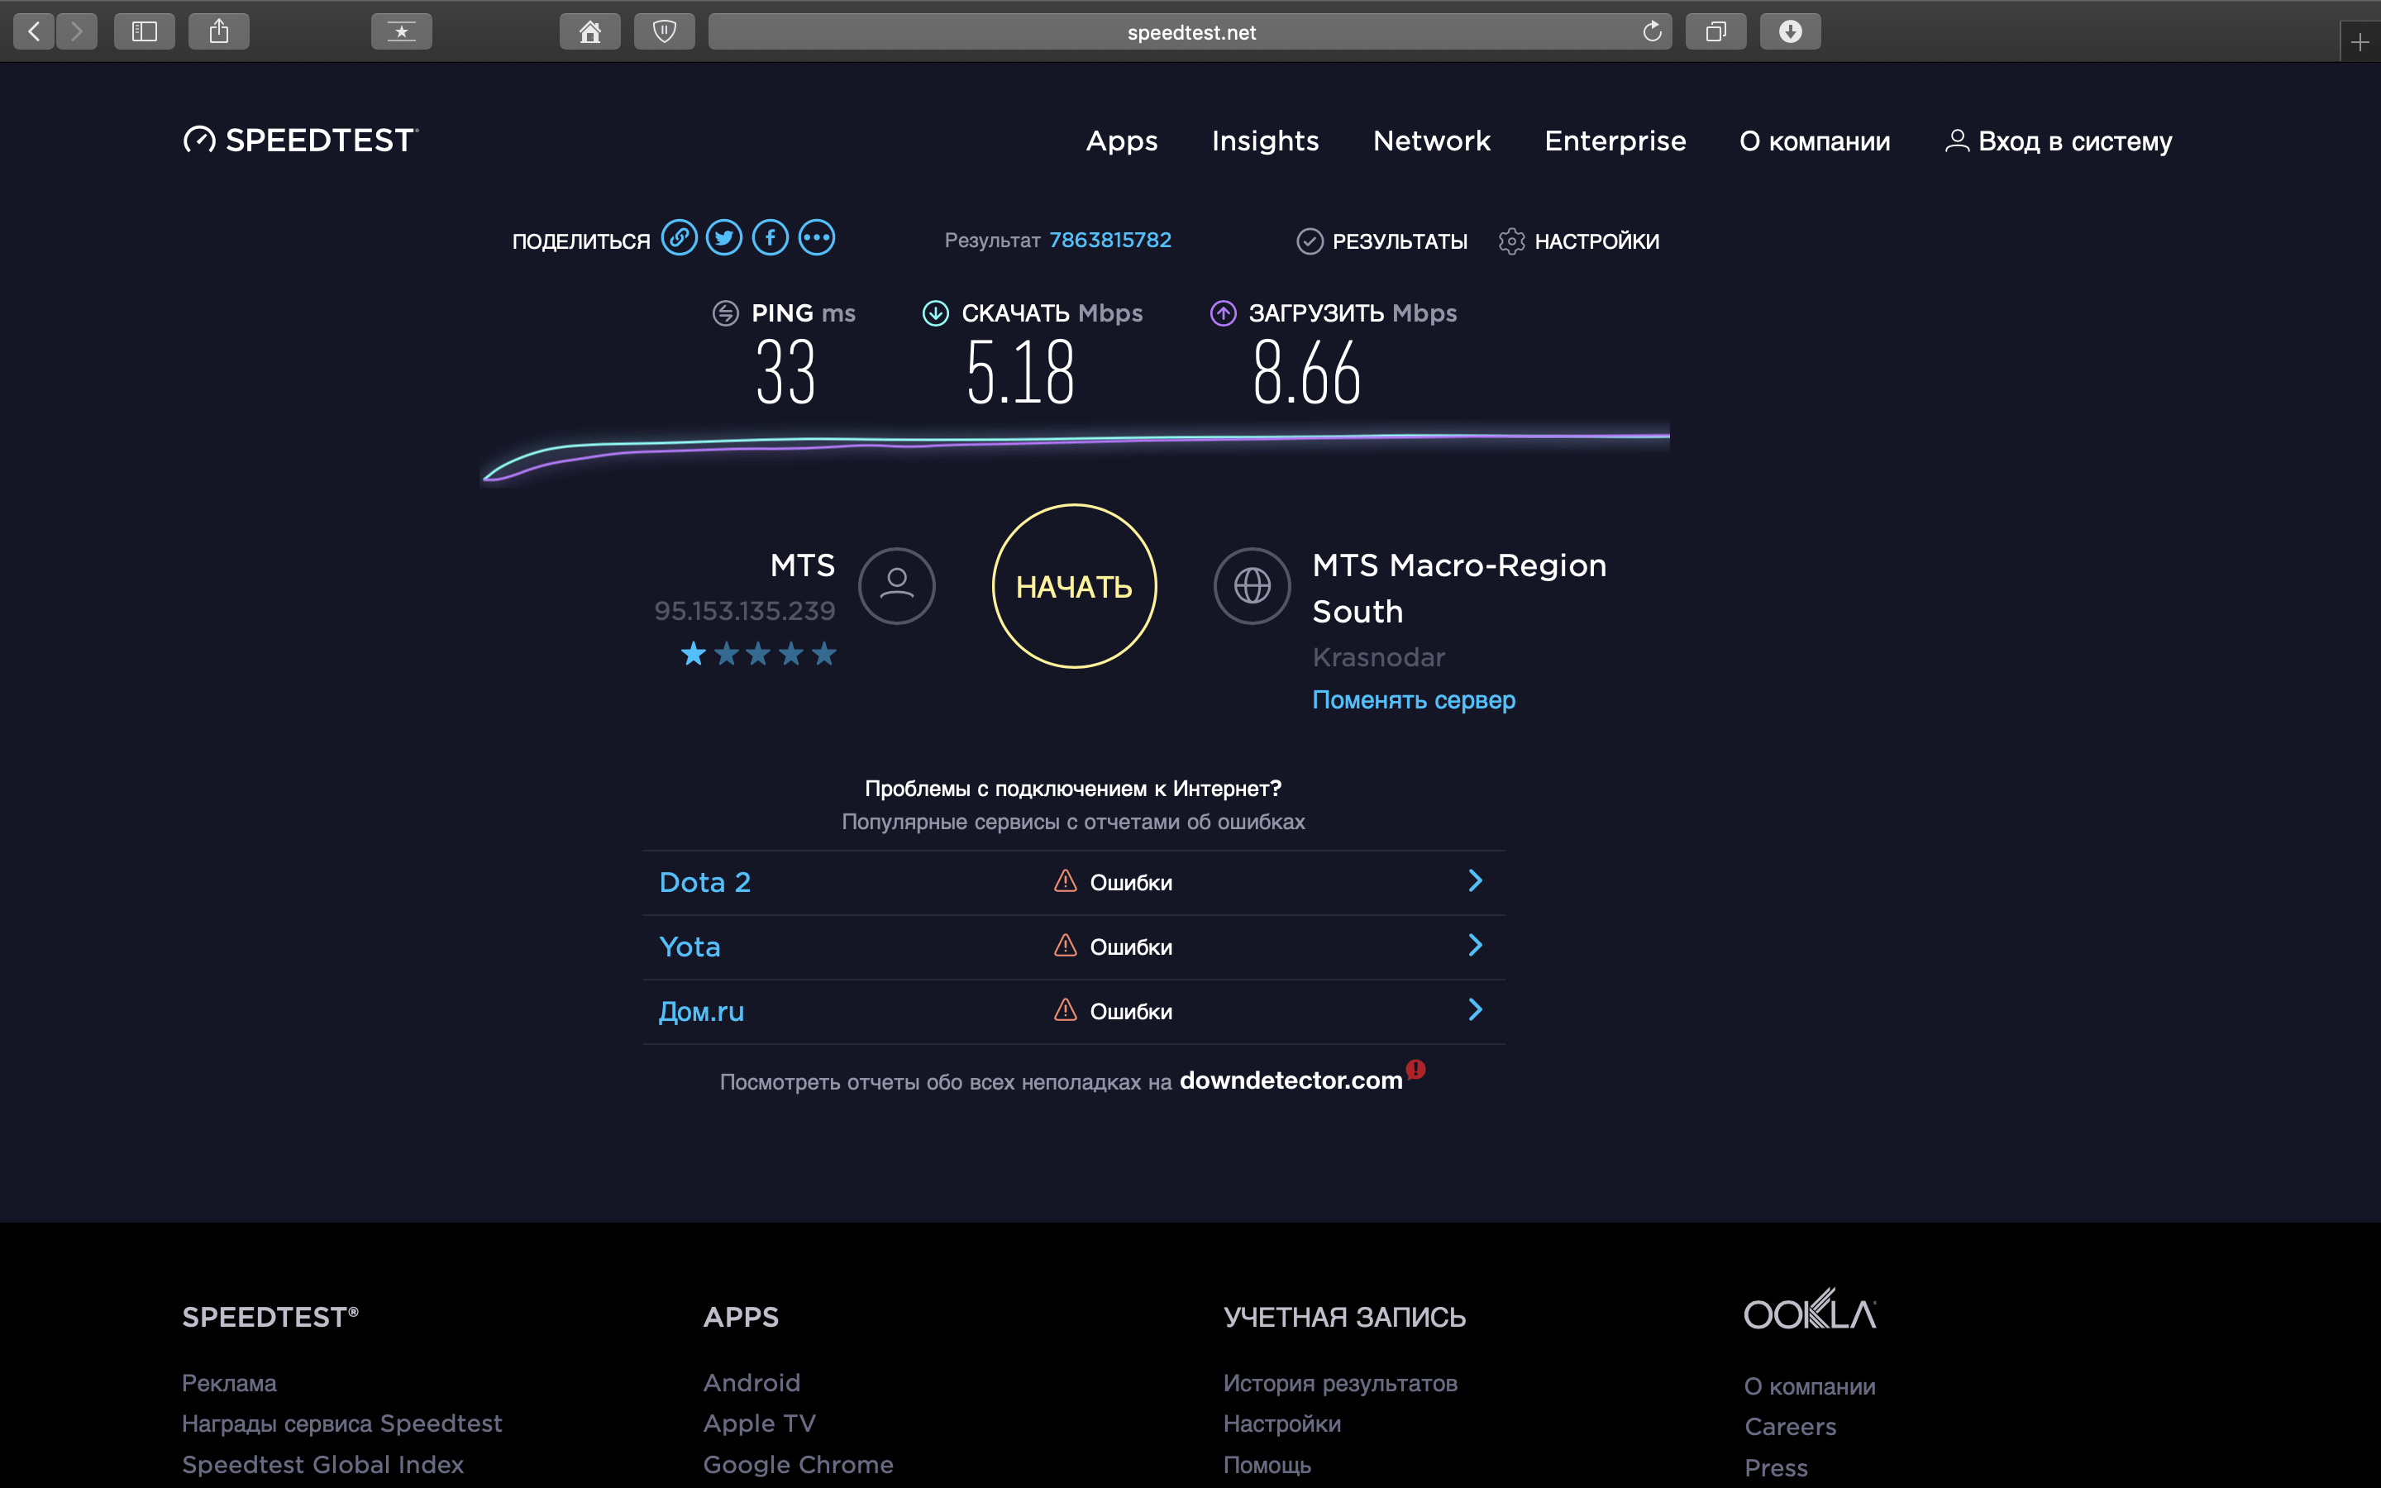
Task: Open result ID 7863815782 link
Action: 1109,240
